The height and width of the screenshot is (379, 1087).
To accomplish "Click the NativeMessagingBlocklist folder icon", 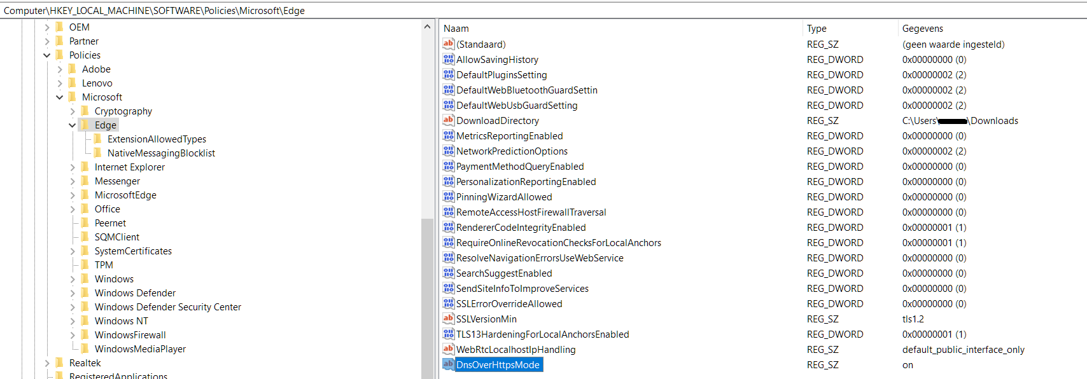I will coord(98,153).
